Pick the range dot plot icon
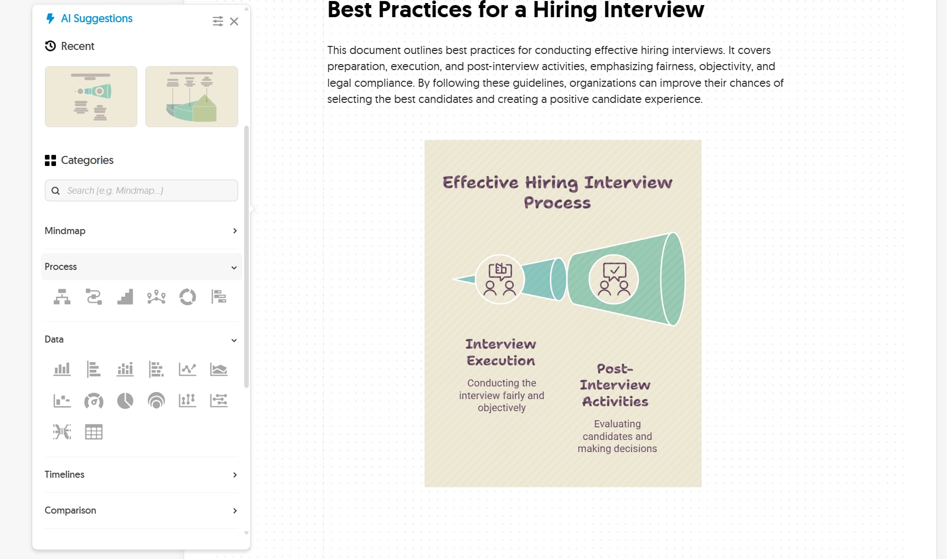 click(188, 401)
